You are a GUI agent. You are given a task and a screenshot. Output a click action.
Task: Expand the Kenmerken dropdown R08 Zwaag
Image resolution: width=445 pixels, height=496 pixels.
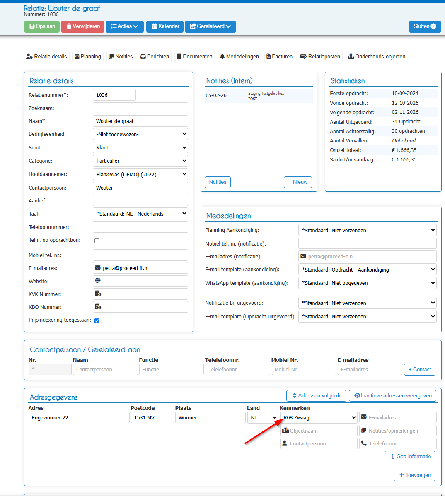click(319, 418)
